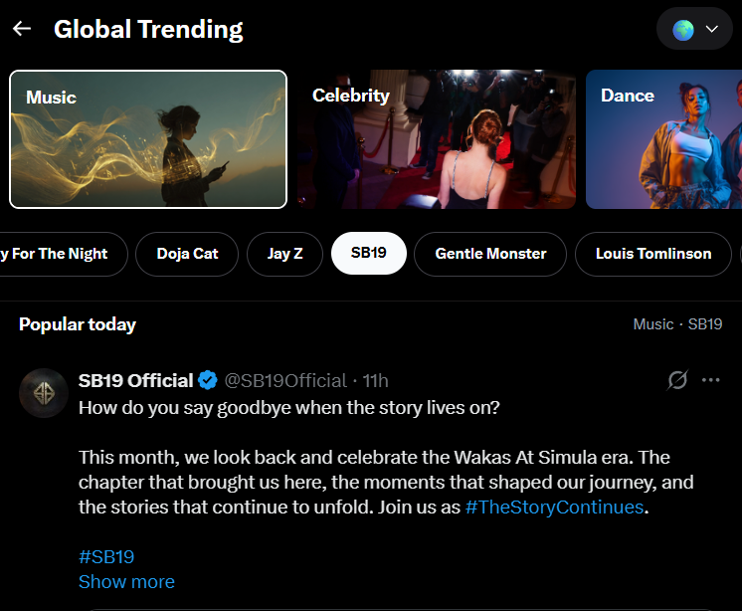This screenshot has height=611, width=742.
Task: Open the globe location dropdown
Action: coord(694,29)
